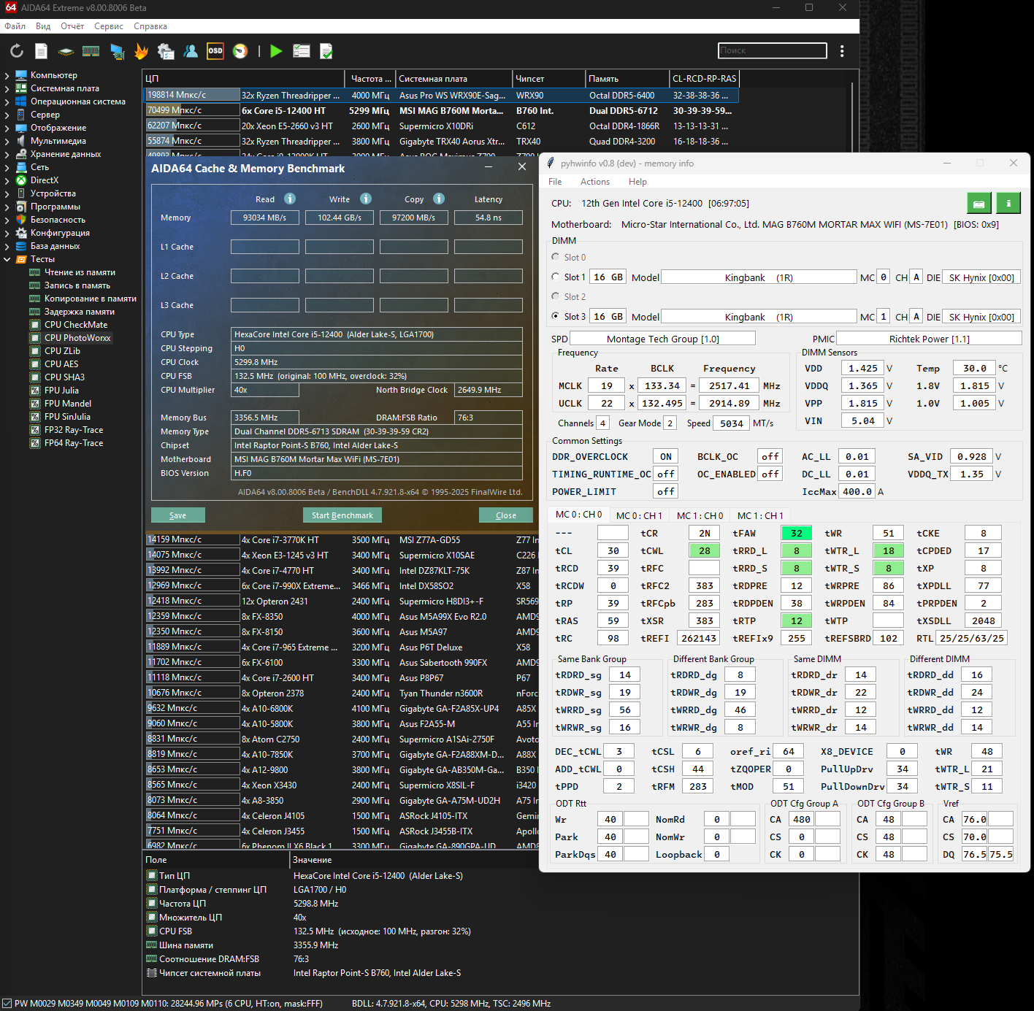Open the Файл menu in AIDA64
The image size is (1034, 1011).
[x=15, y=26]
